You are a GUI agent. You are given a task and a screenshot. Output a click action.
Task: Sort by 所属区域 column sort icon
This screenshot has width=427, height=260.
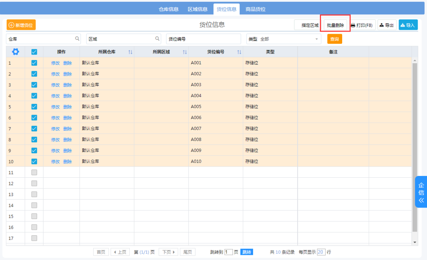pyautogui.click(x=184, y=52)
